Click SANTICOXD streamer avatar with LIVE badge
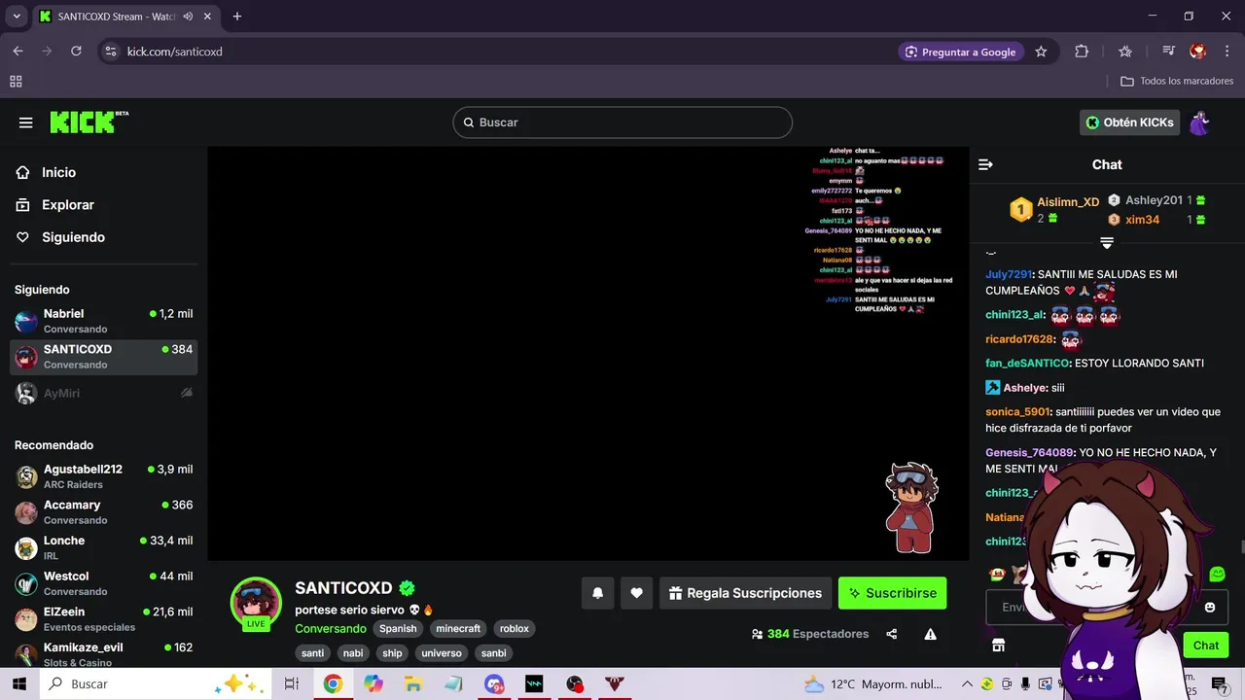This screenshot has height=700, width=1245. coord(256,603)
